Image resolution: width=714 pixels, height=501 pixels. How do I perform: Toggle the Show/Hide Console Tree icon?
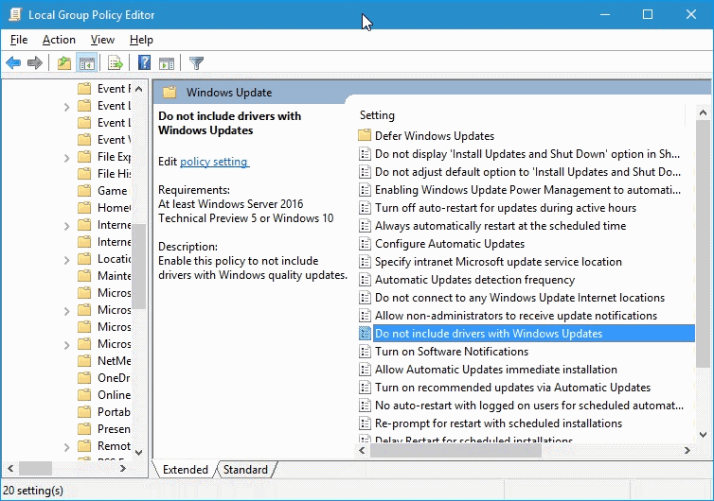click(86, 62)
